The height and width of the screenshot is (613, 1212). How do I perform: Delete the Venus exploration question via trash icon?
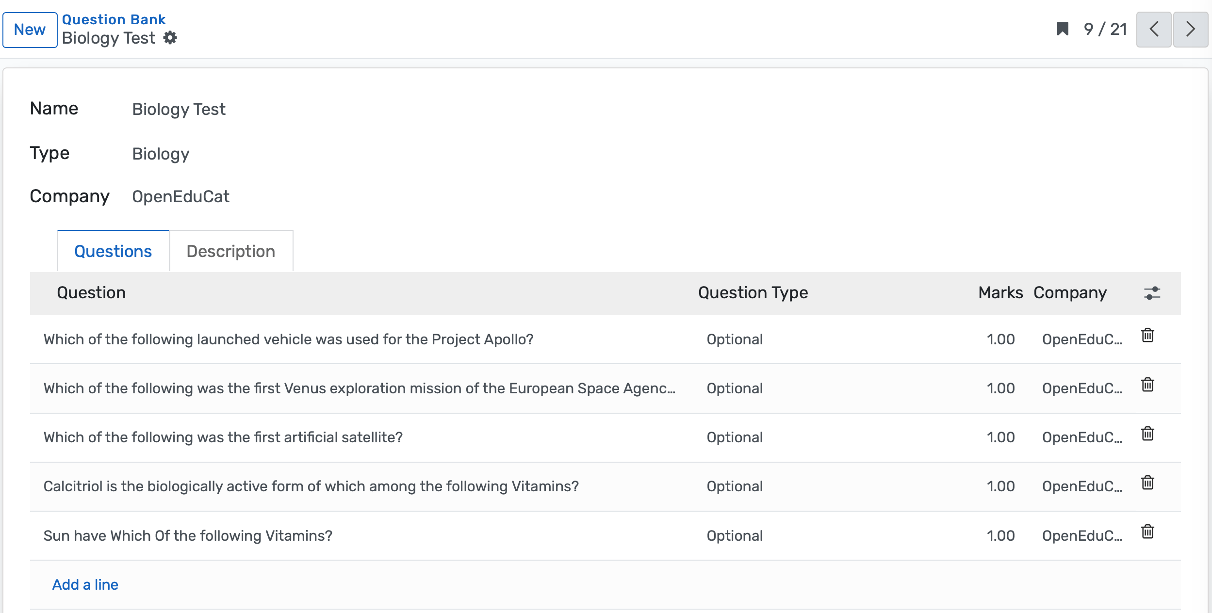coord(1147,384)
